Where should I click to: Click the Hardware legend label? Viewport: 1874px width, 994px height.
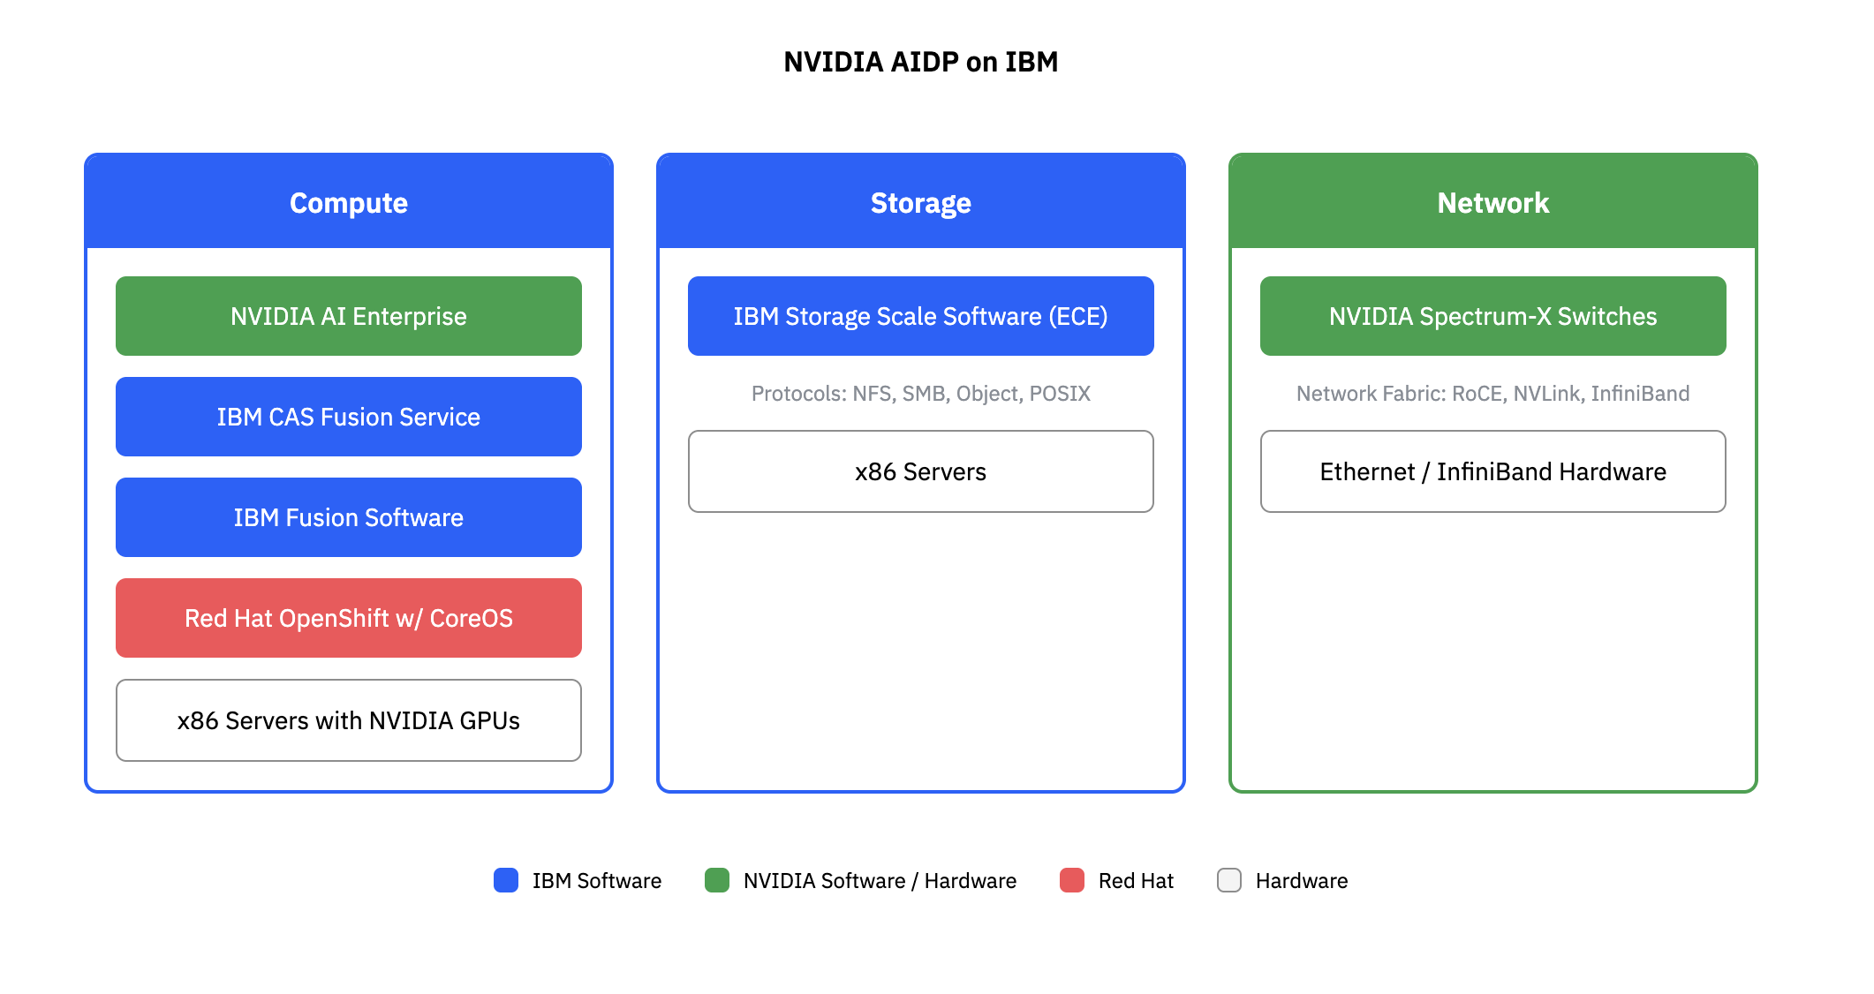[x=1302, y=881]
